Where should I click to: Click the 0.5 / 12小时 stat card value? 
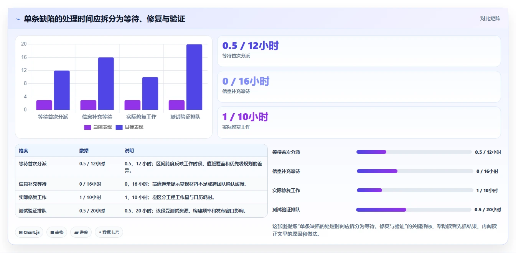(x=251, y=46)
